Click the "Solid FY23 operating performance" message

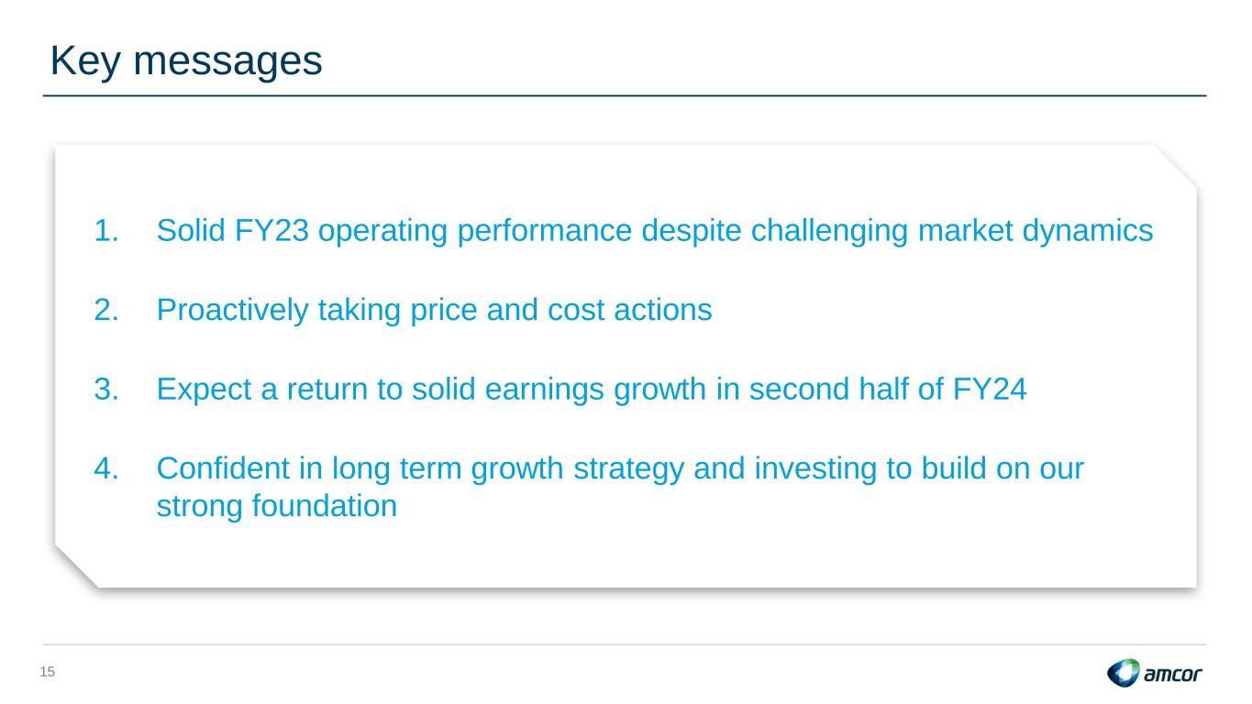[654, 231]
